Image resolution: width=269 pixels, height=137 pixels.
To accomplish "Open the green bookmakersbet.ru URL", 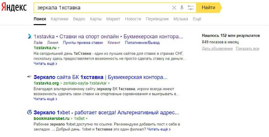I will (52, 119).
